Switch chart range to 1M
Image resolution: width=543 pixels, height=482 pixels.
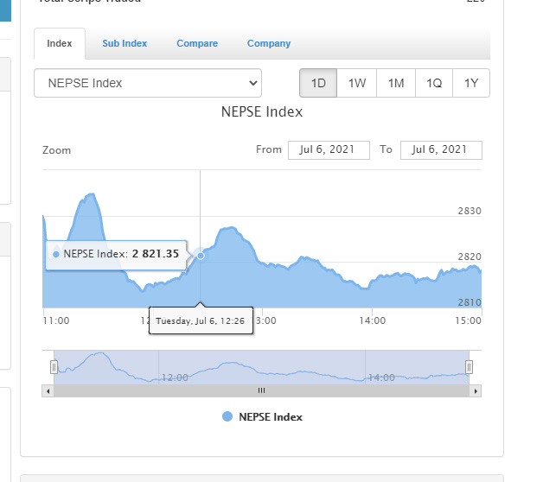coord(396,84)
